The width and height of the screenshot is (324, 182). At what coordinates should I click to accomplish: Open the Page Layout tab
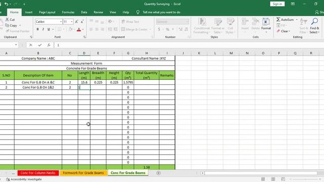[47, 12]
